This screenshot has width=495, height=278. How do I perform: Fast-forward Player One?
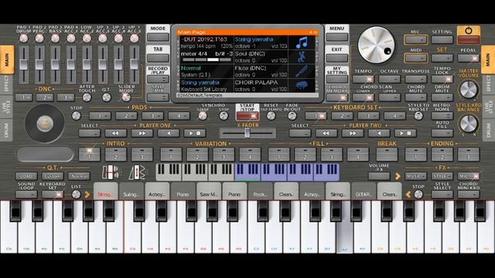142,134
